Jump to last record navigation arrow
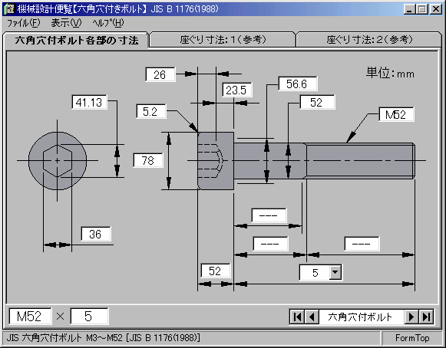Image resolution: width=446 pixels, height=348 pixels. (x=426, y=317)
